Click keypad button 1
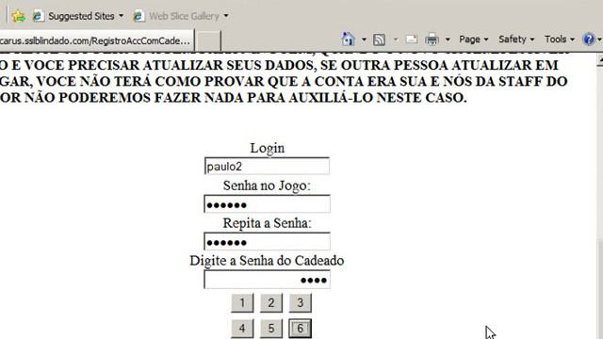 (242, 303)
